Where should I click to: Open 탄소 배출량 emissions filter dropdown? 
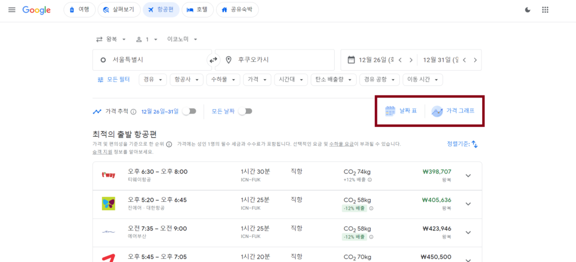pos(334,80)
